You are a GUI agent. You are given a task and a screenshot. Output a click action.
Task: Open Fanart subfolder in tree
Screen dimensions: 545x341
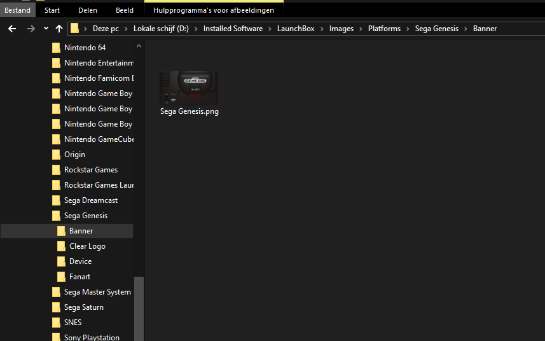tap(79, 277)
